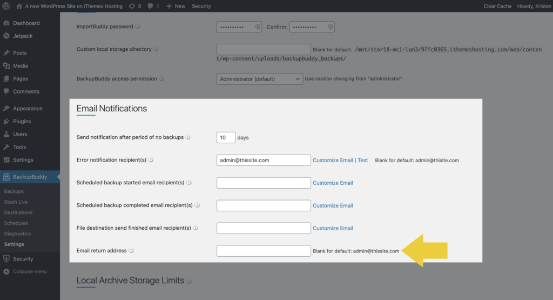Click Customize Email for scheduled backup completed

(x=333, y=205)
